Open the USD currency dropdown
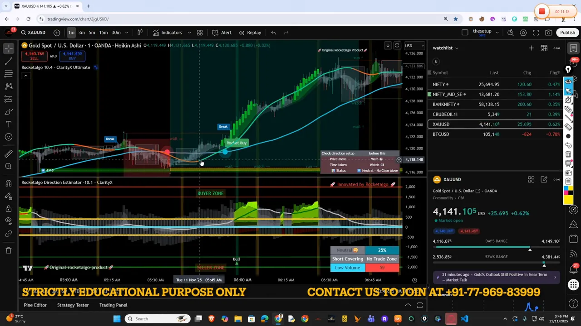This screenshot has width=581, height=326. (x=414, y=46)
